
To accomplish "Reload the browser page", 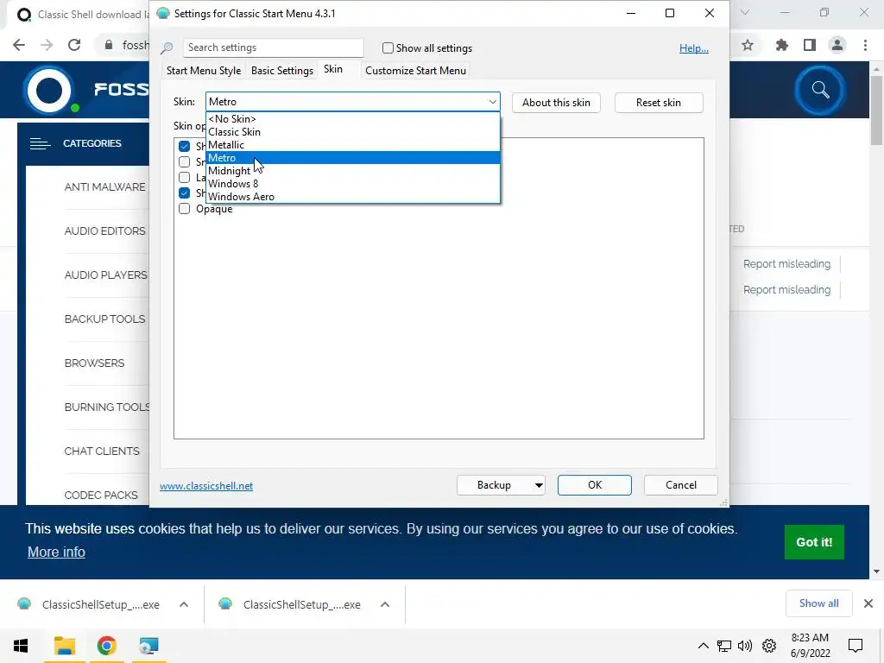I will [x=74, y=45].
